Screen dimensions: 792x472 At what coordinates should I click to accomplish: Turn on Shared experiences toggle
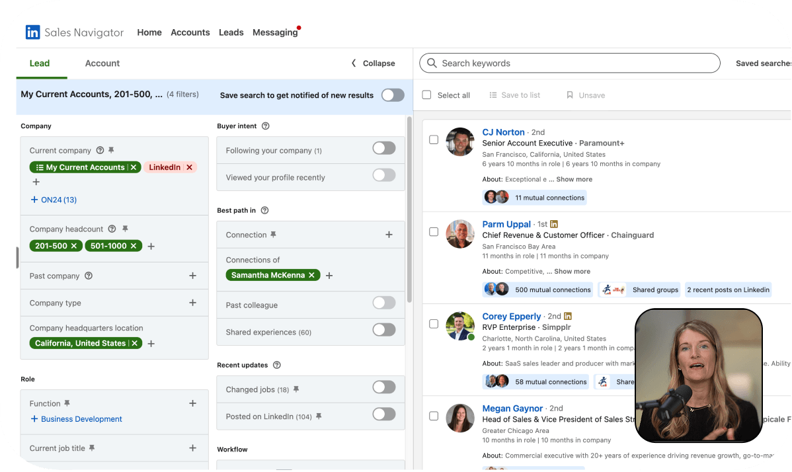tap(384, 330)
